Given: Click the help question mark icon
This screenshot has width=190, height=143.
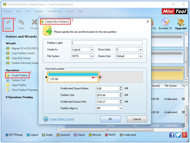Looking at the screenshot, I should (46, 119).
